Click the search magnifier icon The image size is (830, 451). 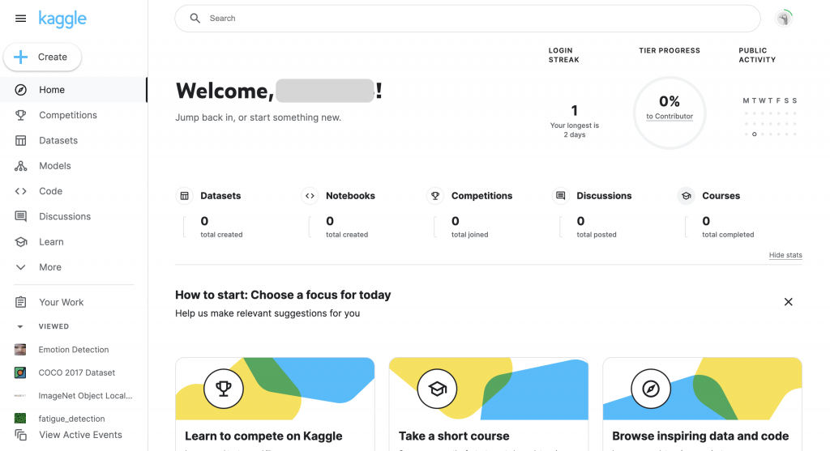pos(195,19)
